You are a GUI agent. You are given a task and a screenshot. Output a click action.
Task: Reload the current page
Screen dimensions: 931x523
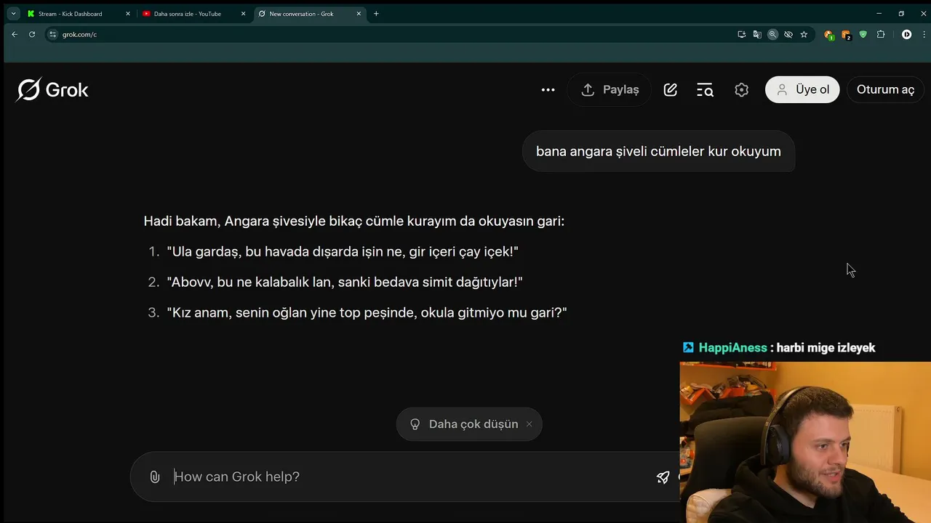click(32, 34)
